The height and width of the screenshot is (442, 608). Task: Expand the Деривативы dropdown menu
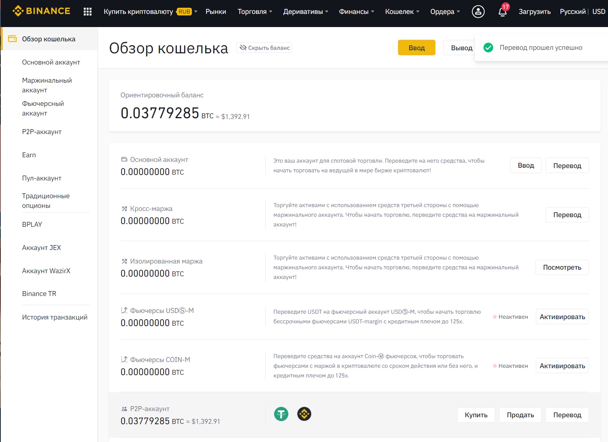click(x=306, y=12)
